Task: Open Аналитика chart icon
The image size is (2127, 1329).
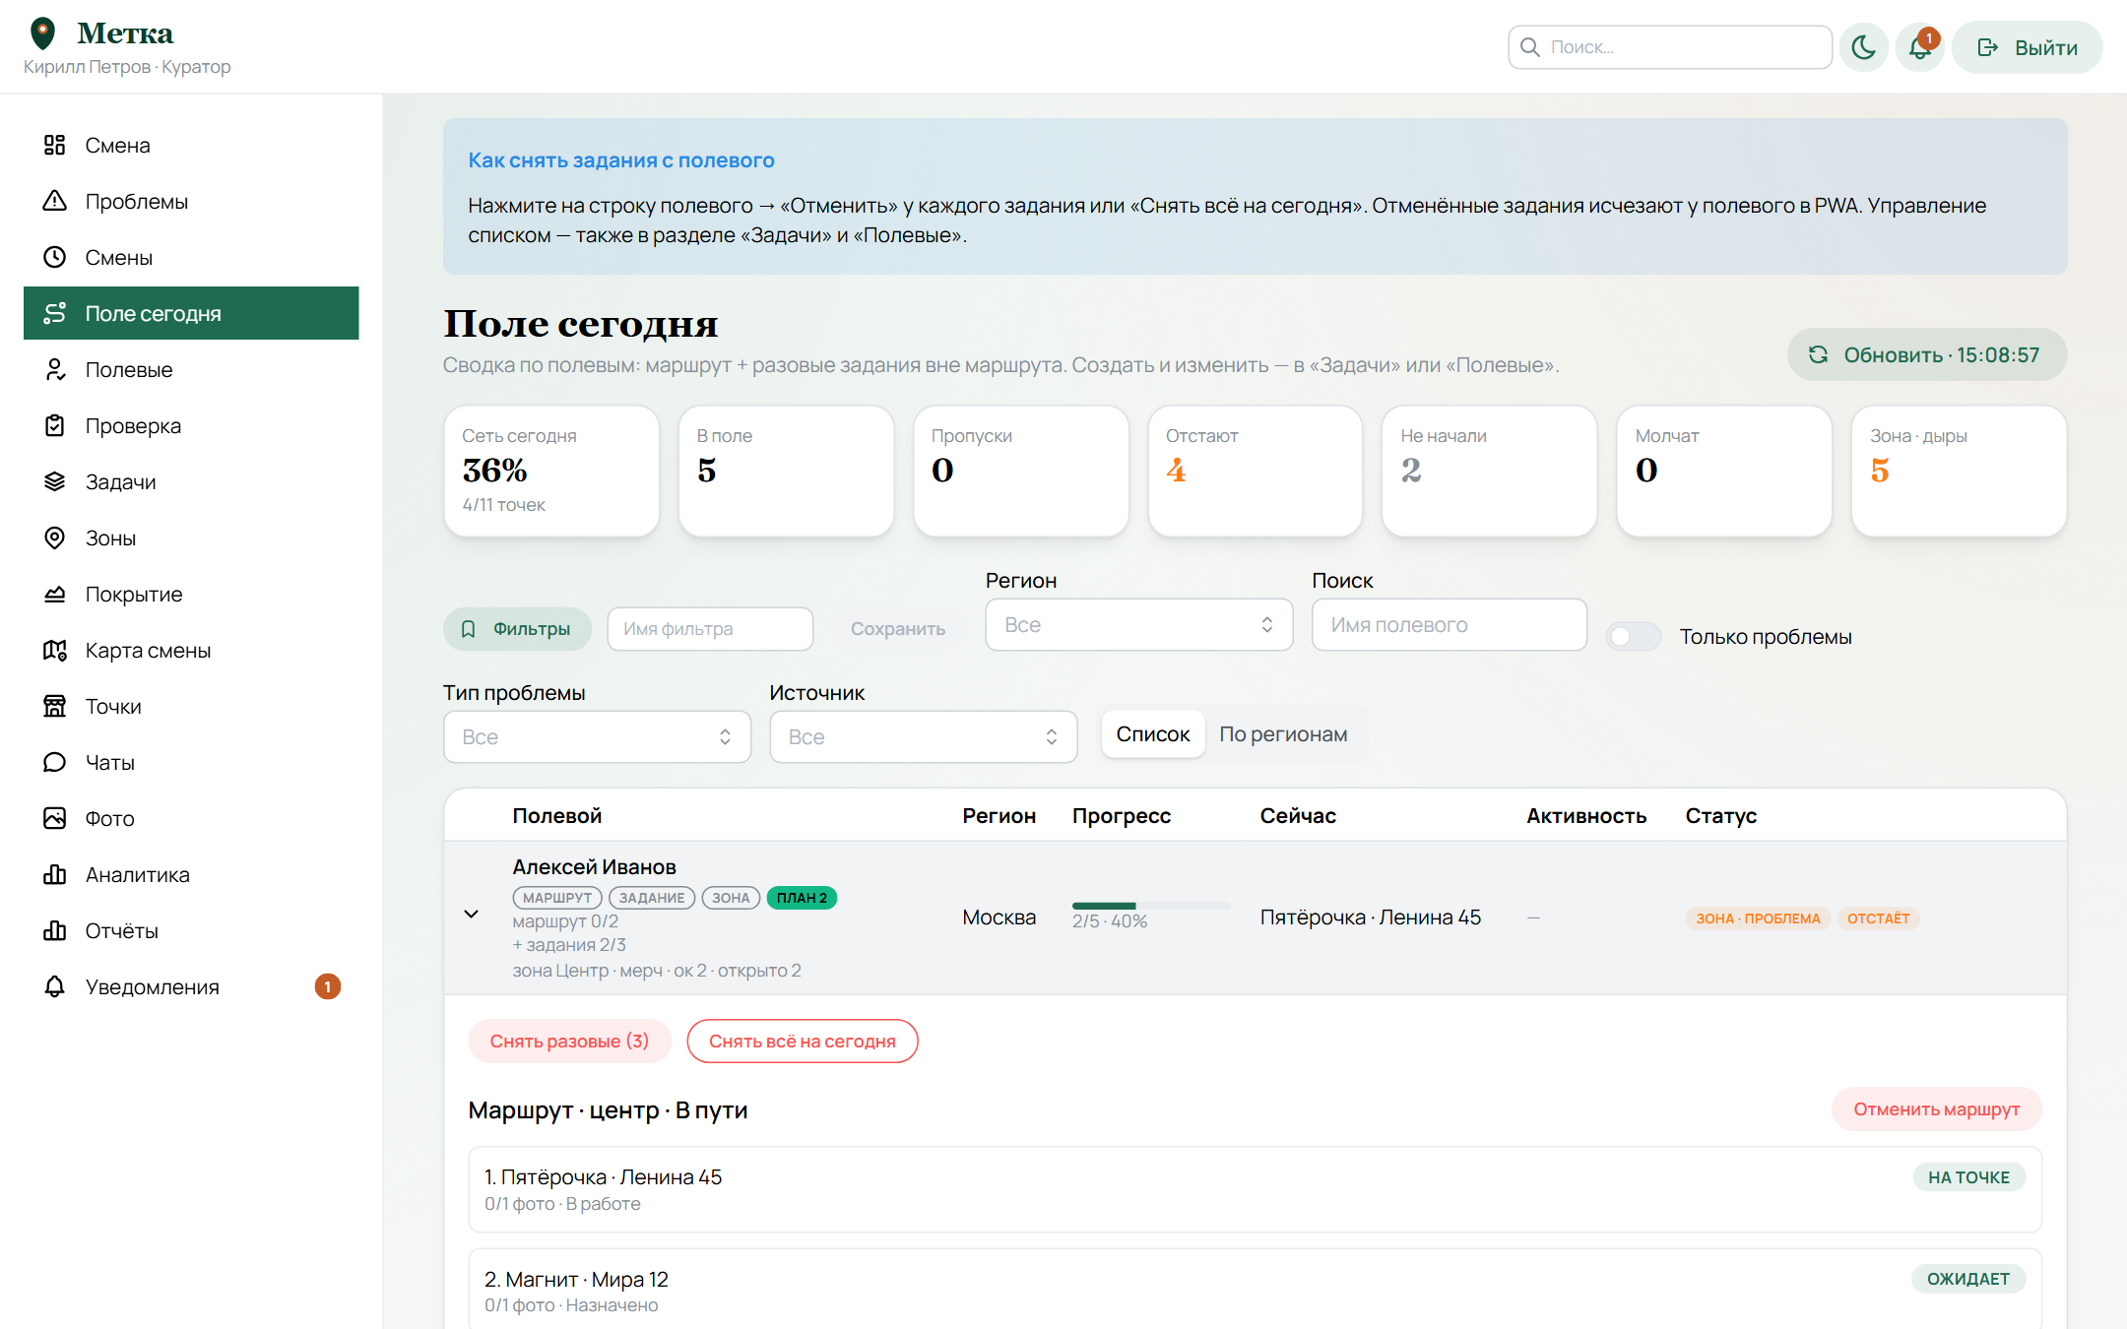Action: (x=54, y=875)
